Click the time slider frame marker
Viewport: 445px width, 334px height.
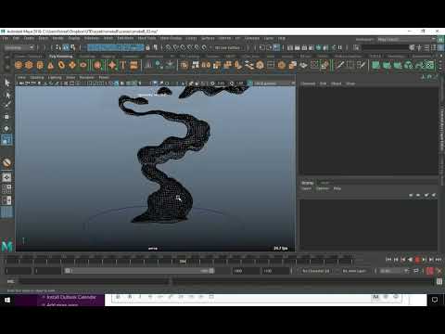point(183,262)
